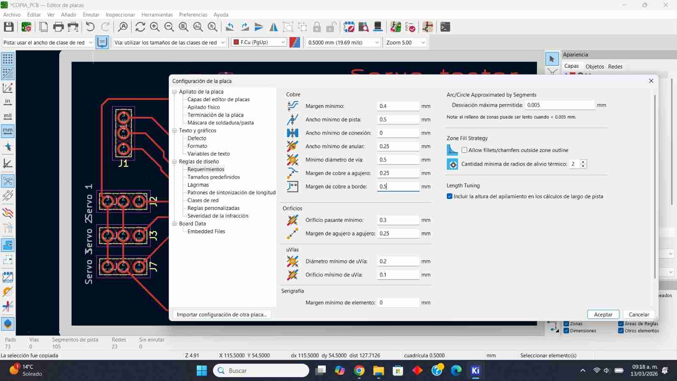This screenshot has height=381, width=677.
Task: Toggle grid display in left toolbar
Action: click(x=8, y=58)
